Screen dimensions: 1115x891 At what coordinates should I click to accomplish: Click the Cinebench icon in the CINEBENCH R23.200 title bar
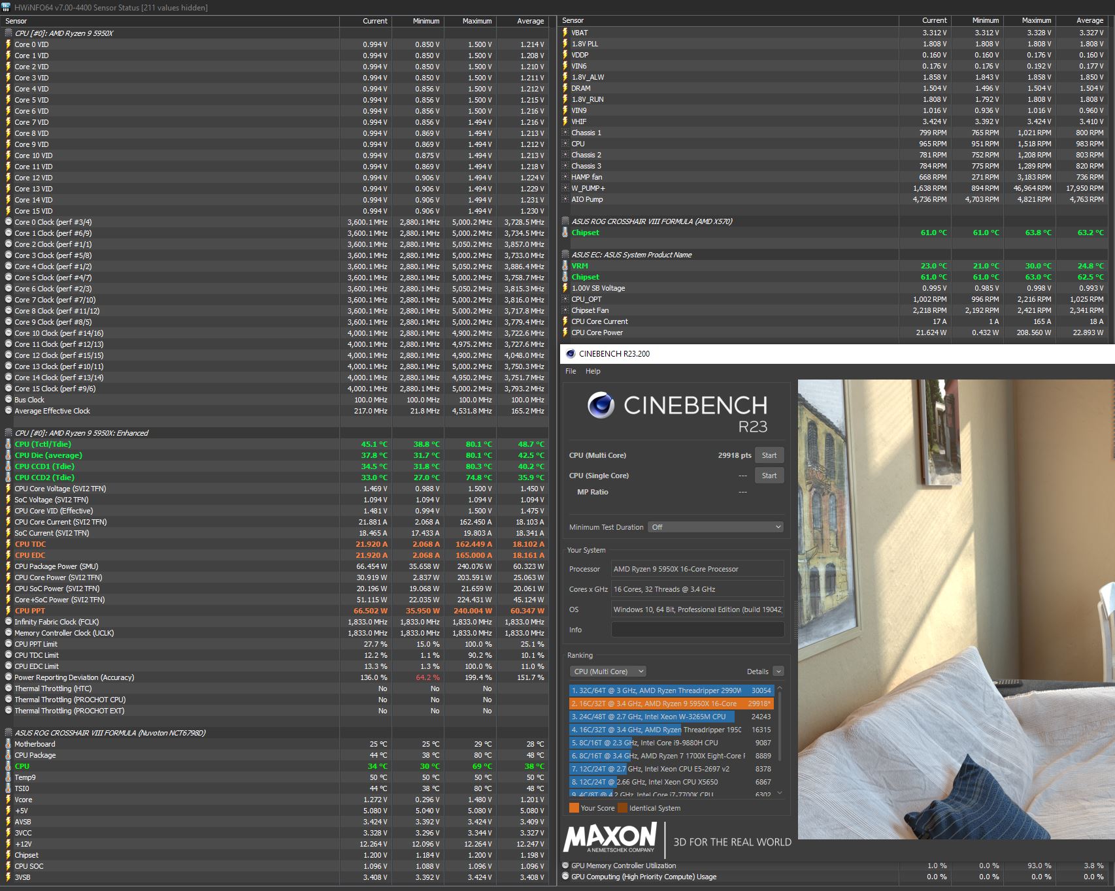(x=571, y=354)
